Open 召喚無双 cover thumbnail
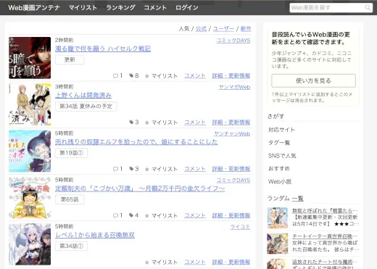 click(x=30, y=244)
